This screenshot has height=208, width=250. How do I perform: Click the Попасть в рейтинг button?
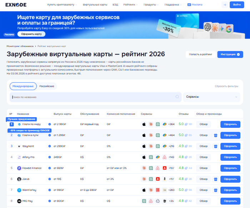[x=201, y=54]
